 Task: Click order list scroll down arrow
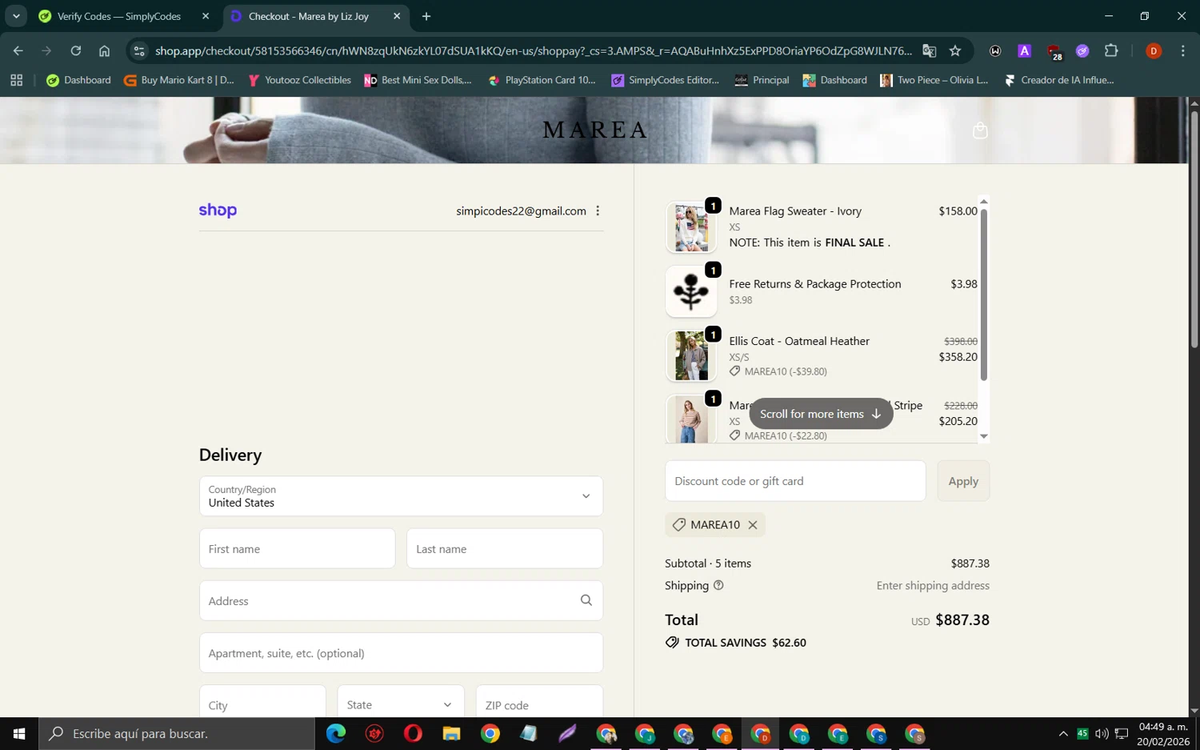coord(984,437)
